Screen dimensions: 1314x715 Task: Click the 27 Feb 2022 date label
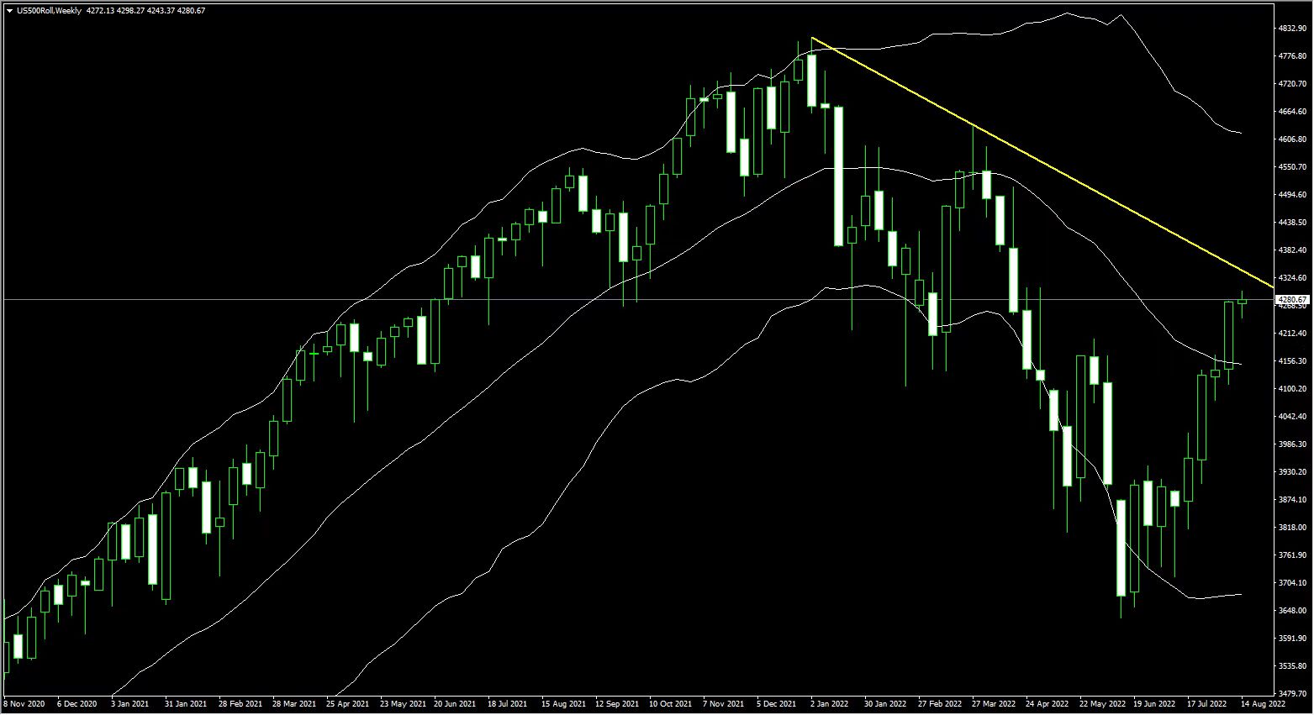point(940,704)
